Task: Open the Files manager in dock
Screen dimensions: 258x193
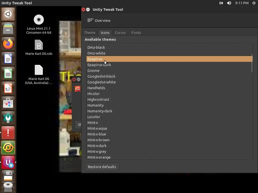Action: 8,29
